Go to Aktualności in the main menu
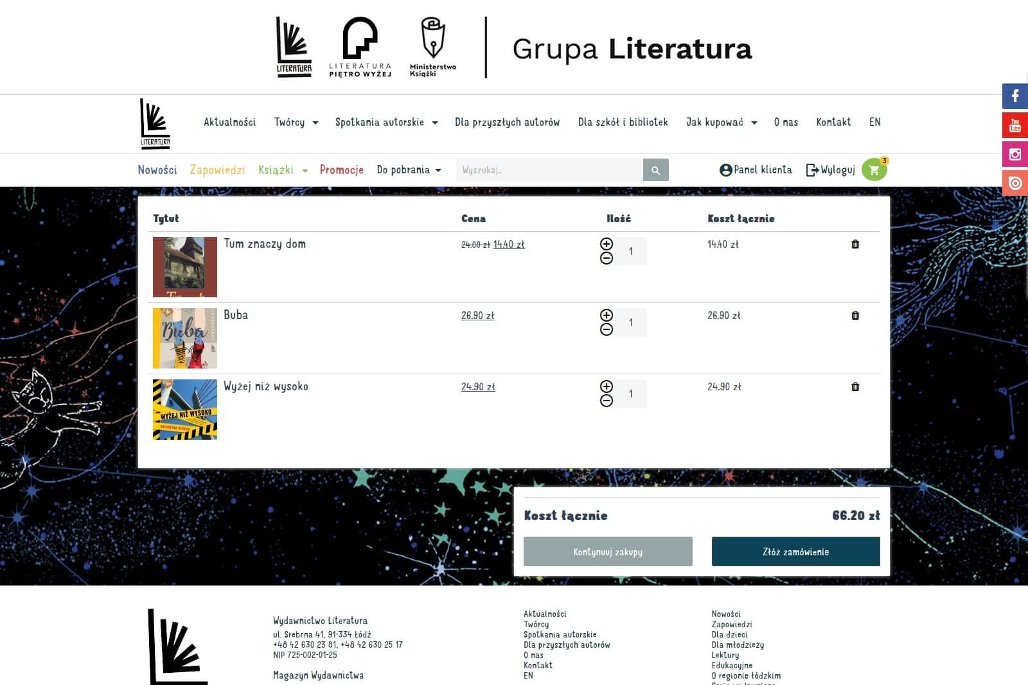Image resolution: width=1028 pixels, height=685 pixels. coord(229,122)
